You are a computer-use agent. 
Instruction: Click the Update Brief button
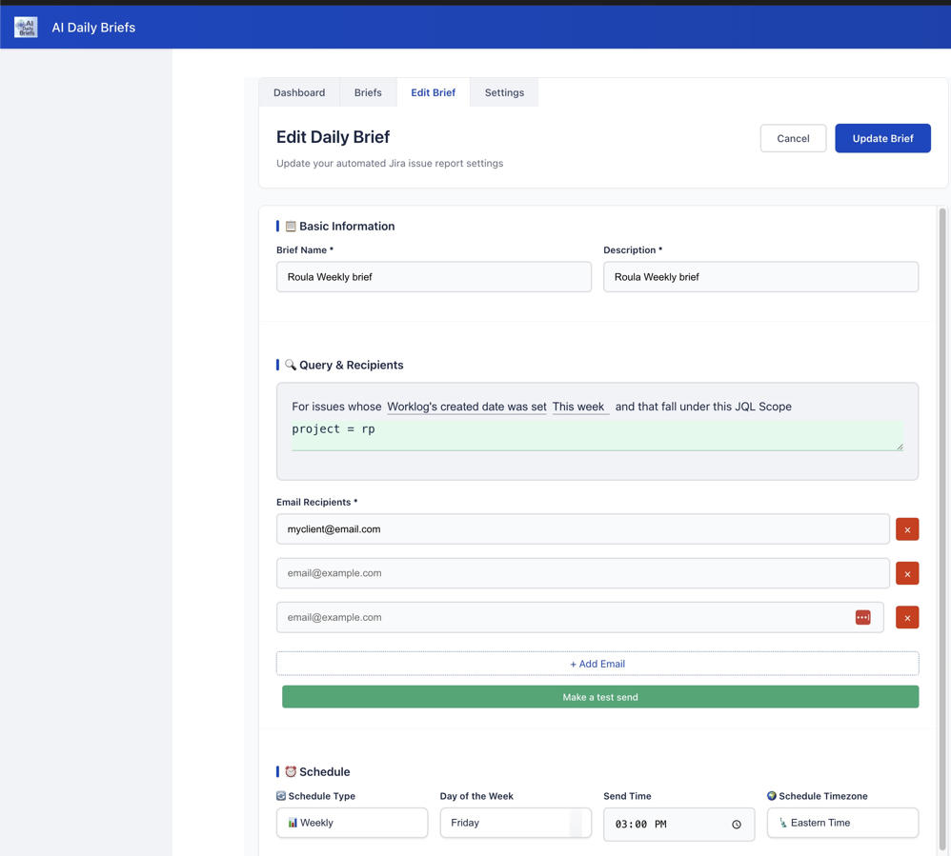(x=882, y=138)
